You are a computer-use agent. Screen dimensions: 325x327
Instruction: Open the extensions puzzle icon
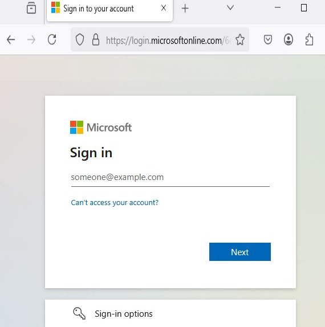tap(309, 39)
